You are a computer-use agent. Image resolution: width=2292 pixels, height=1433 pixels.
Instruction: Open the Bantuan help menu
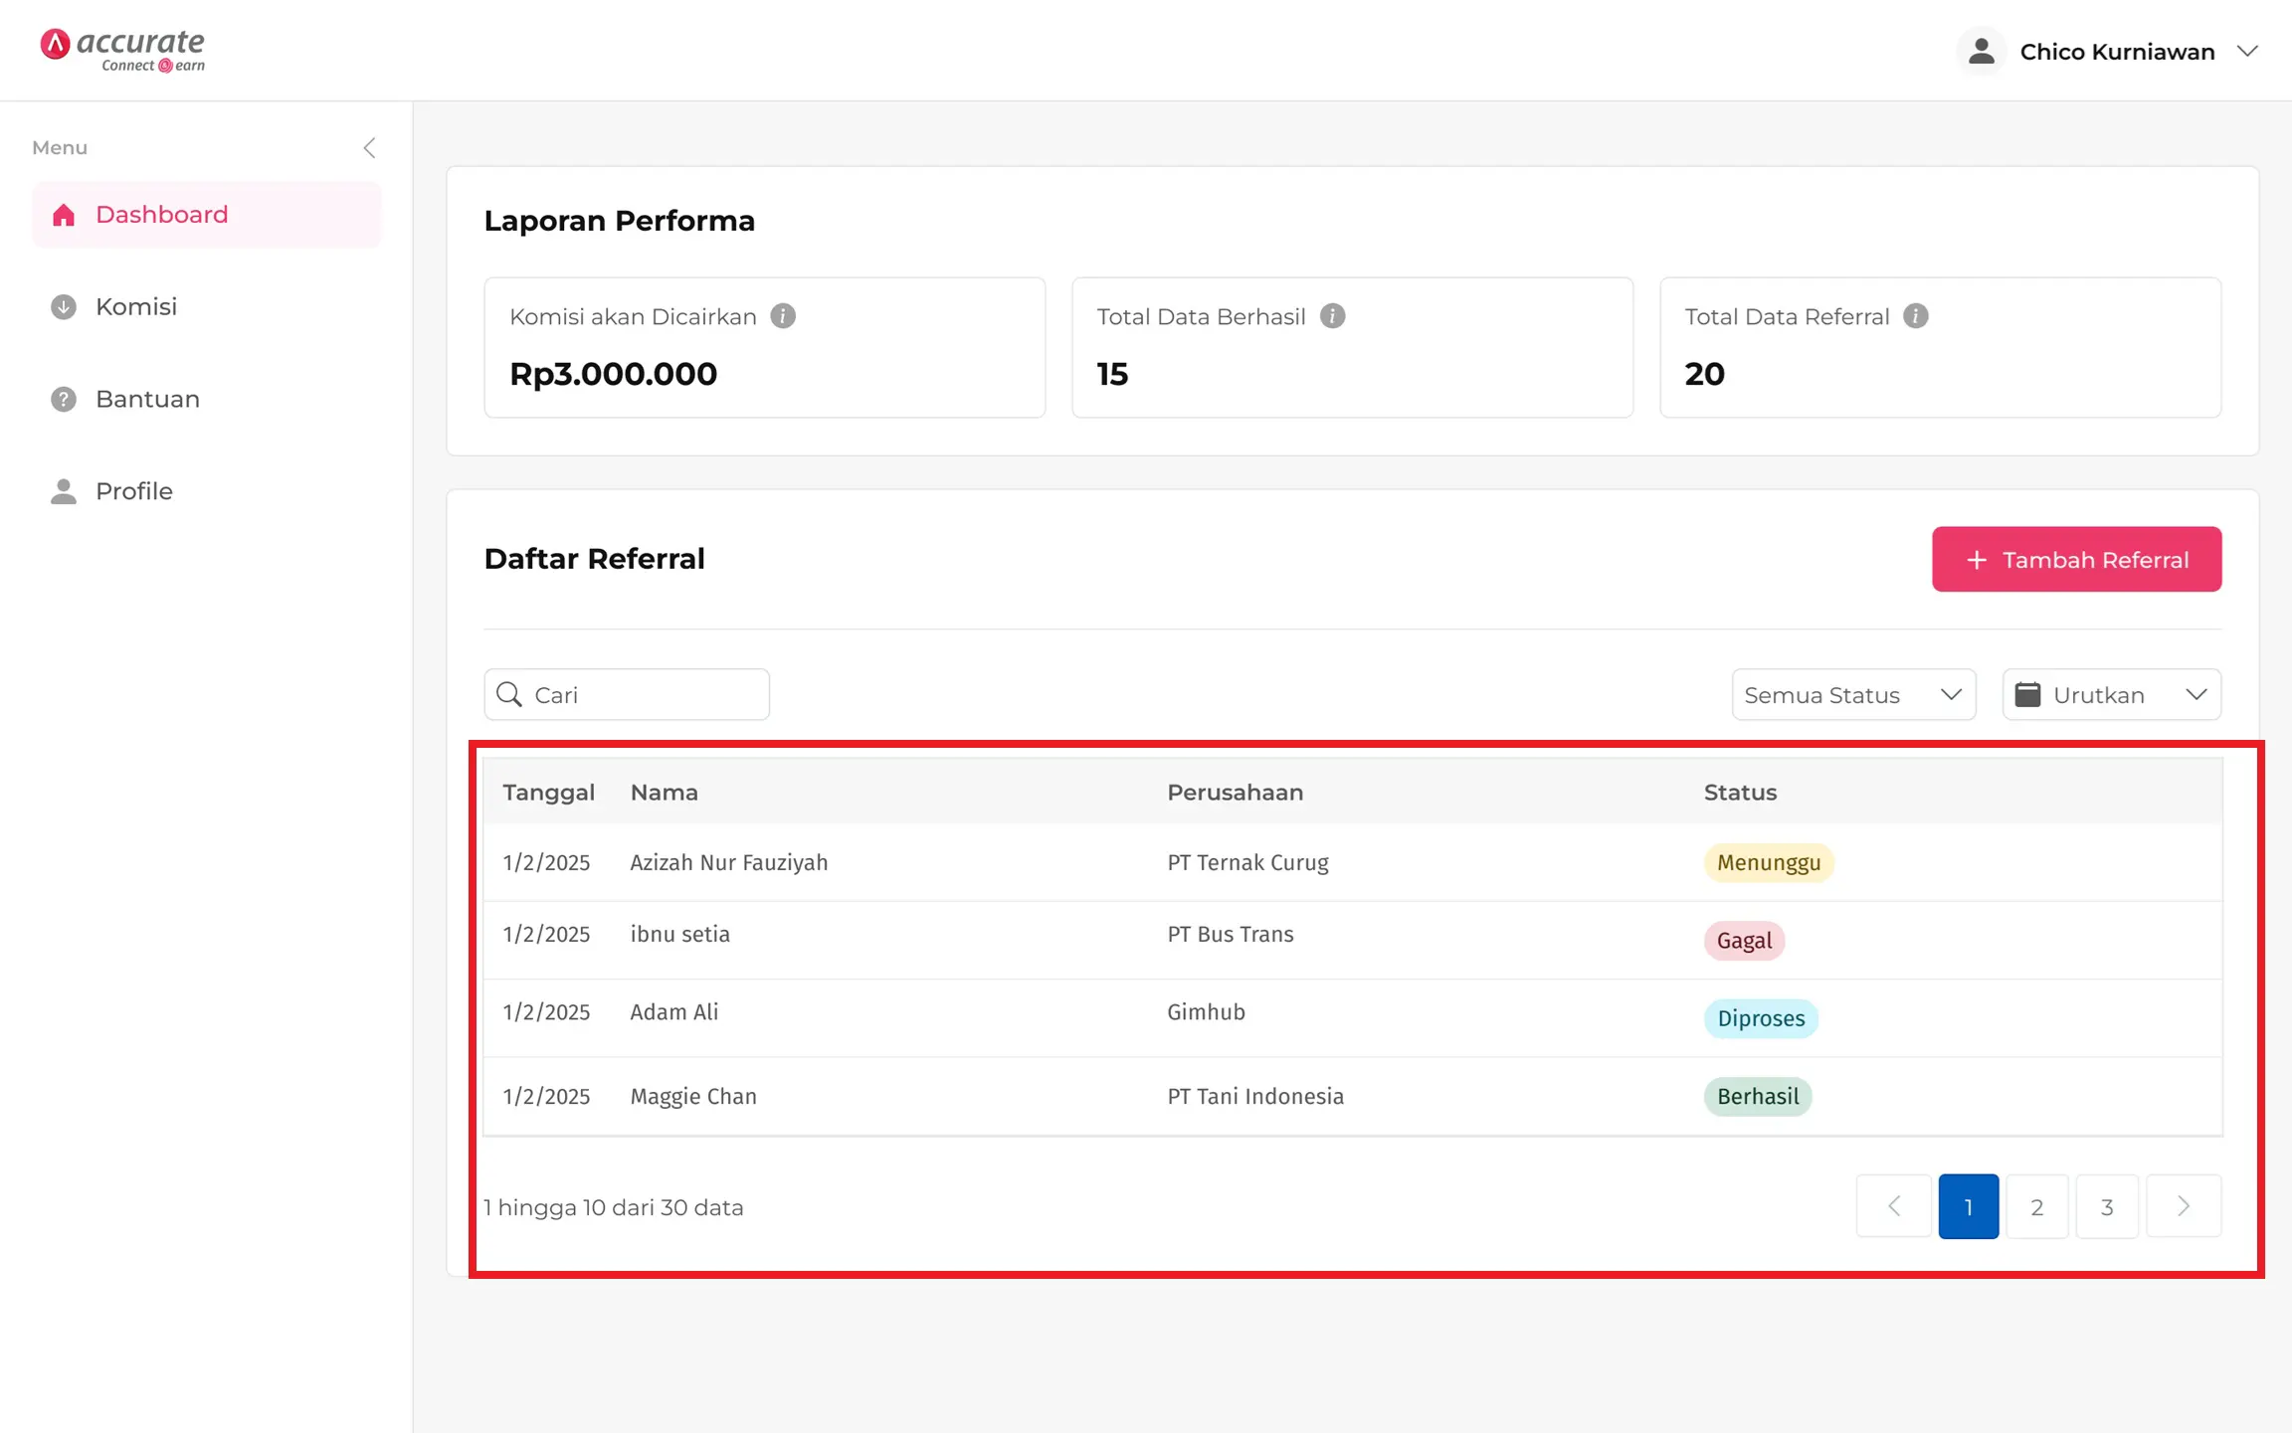[x=147, y=399]
